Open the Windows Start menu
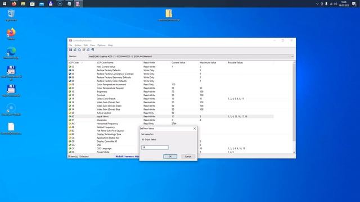The width and height of the screenshot is (360, 202). point(4,4)
